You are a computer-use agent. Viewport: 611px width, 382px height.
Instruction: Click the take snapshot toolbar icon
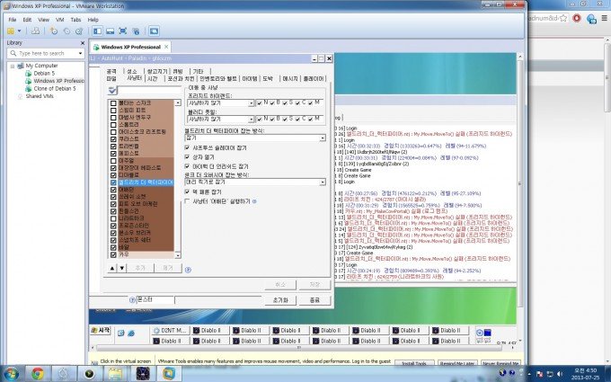pyautogui.click(x=54, y=31)
